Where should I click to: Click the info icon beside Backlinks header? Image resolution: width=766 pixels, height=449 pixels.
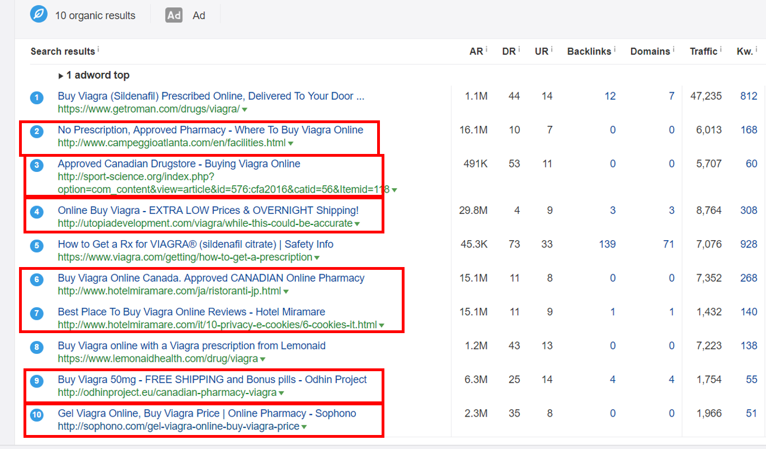click(x=614, y=49)
